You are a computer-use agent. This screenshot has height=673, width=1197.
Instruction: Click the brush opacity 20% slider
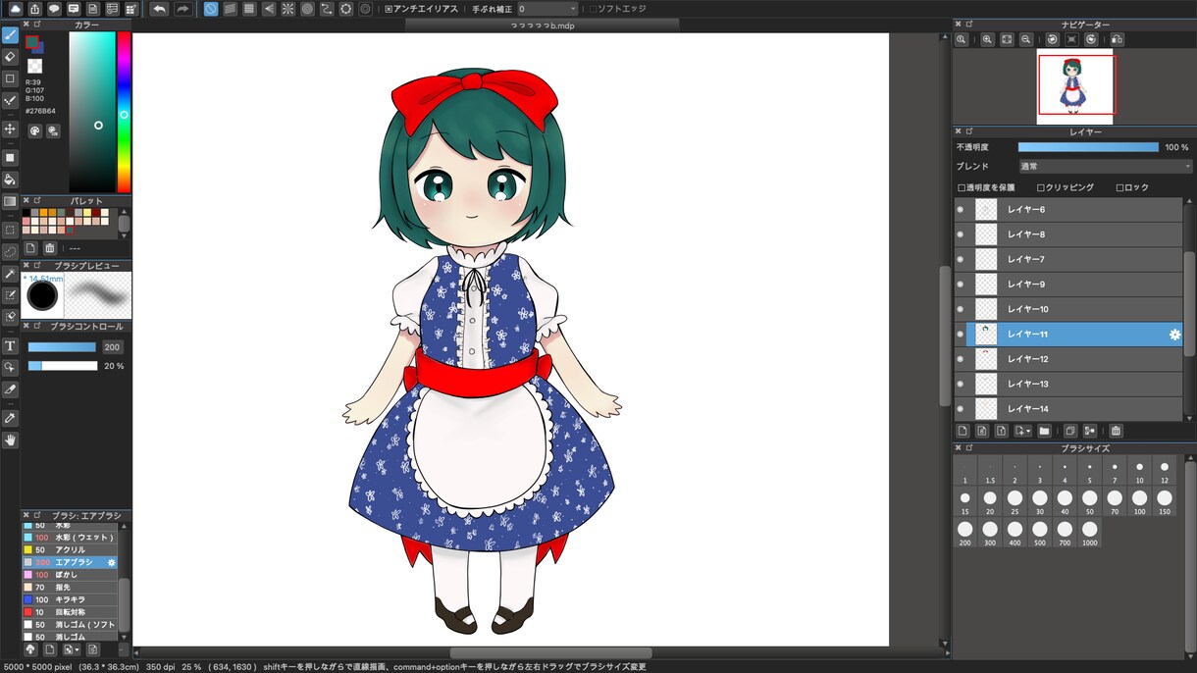pyautogui.click(x=63, y=366)
